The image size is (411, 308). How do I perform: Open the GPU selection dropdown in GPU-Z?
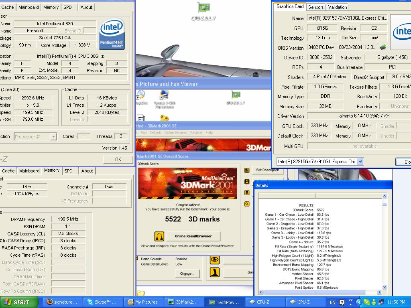[x=360, y=161]
